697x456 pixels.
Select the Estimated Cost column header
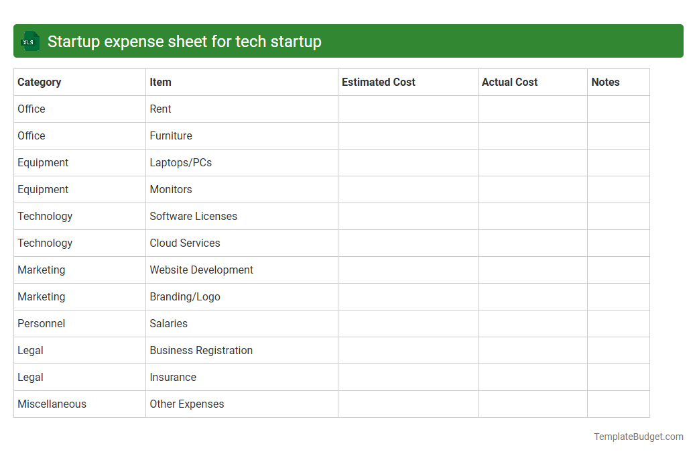pos(379,82)
